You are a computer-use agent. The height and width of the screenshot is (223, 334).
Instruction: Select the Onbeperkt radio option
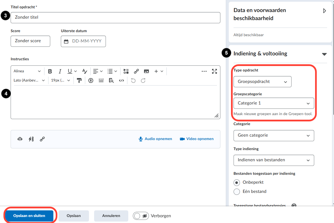(x=237, y=183)
